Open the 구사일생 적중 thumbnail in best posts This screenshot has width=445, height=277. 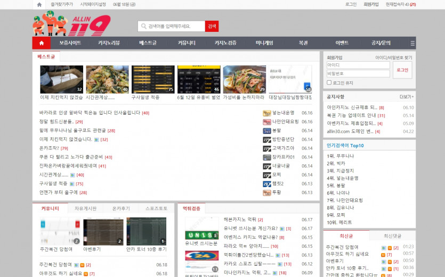point(153,79)
